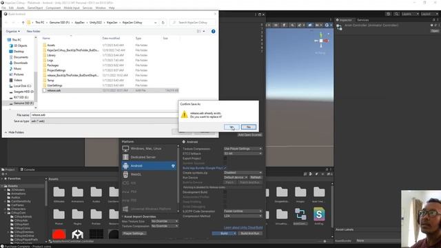The width and height of the screenshot is (441, 248).
Task: Click the Unity undo history icon
Action: click(388, 14)
